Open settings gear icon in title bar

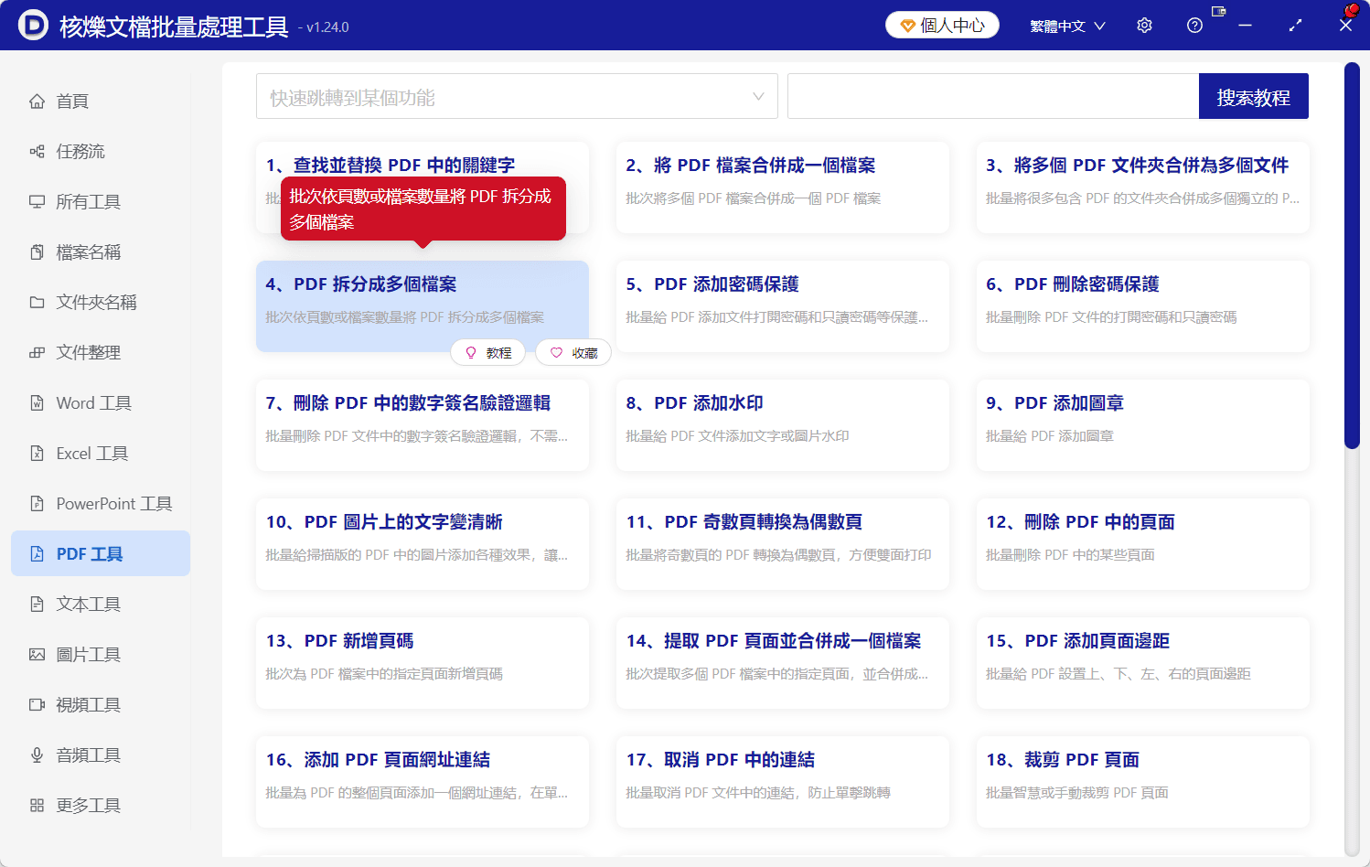tap(1144, 26)
